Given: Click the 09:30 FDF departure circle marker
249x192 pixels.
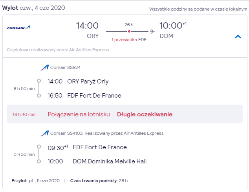Looking at the screenshot, I should [x=39, y=147].
